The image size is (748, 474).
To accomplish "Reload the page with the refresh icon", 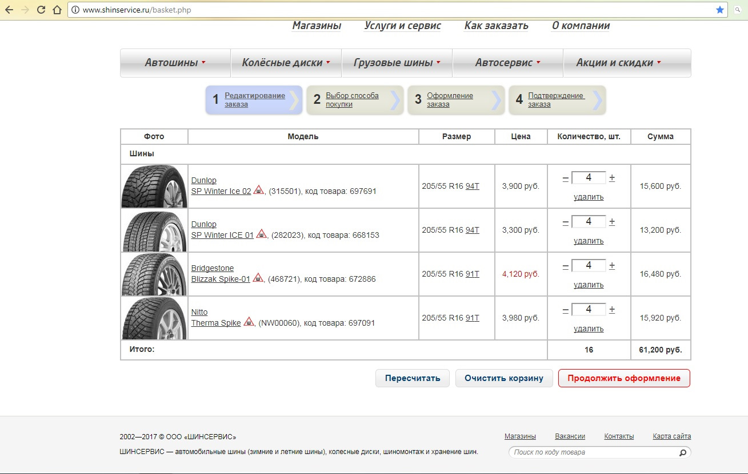I will (41, 10).
